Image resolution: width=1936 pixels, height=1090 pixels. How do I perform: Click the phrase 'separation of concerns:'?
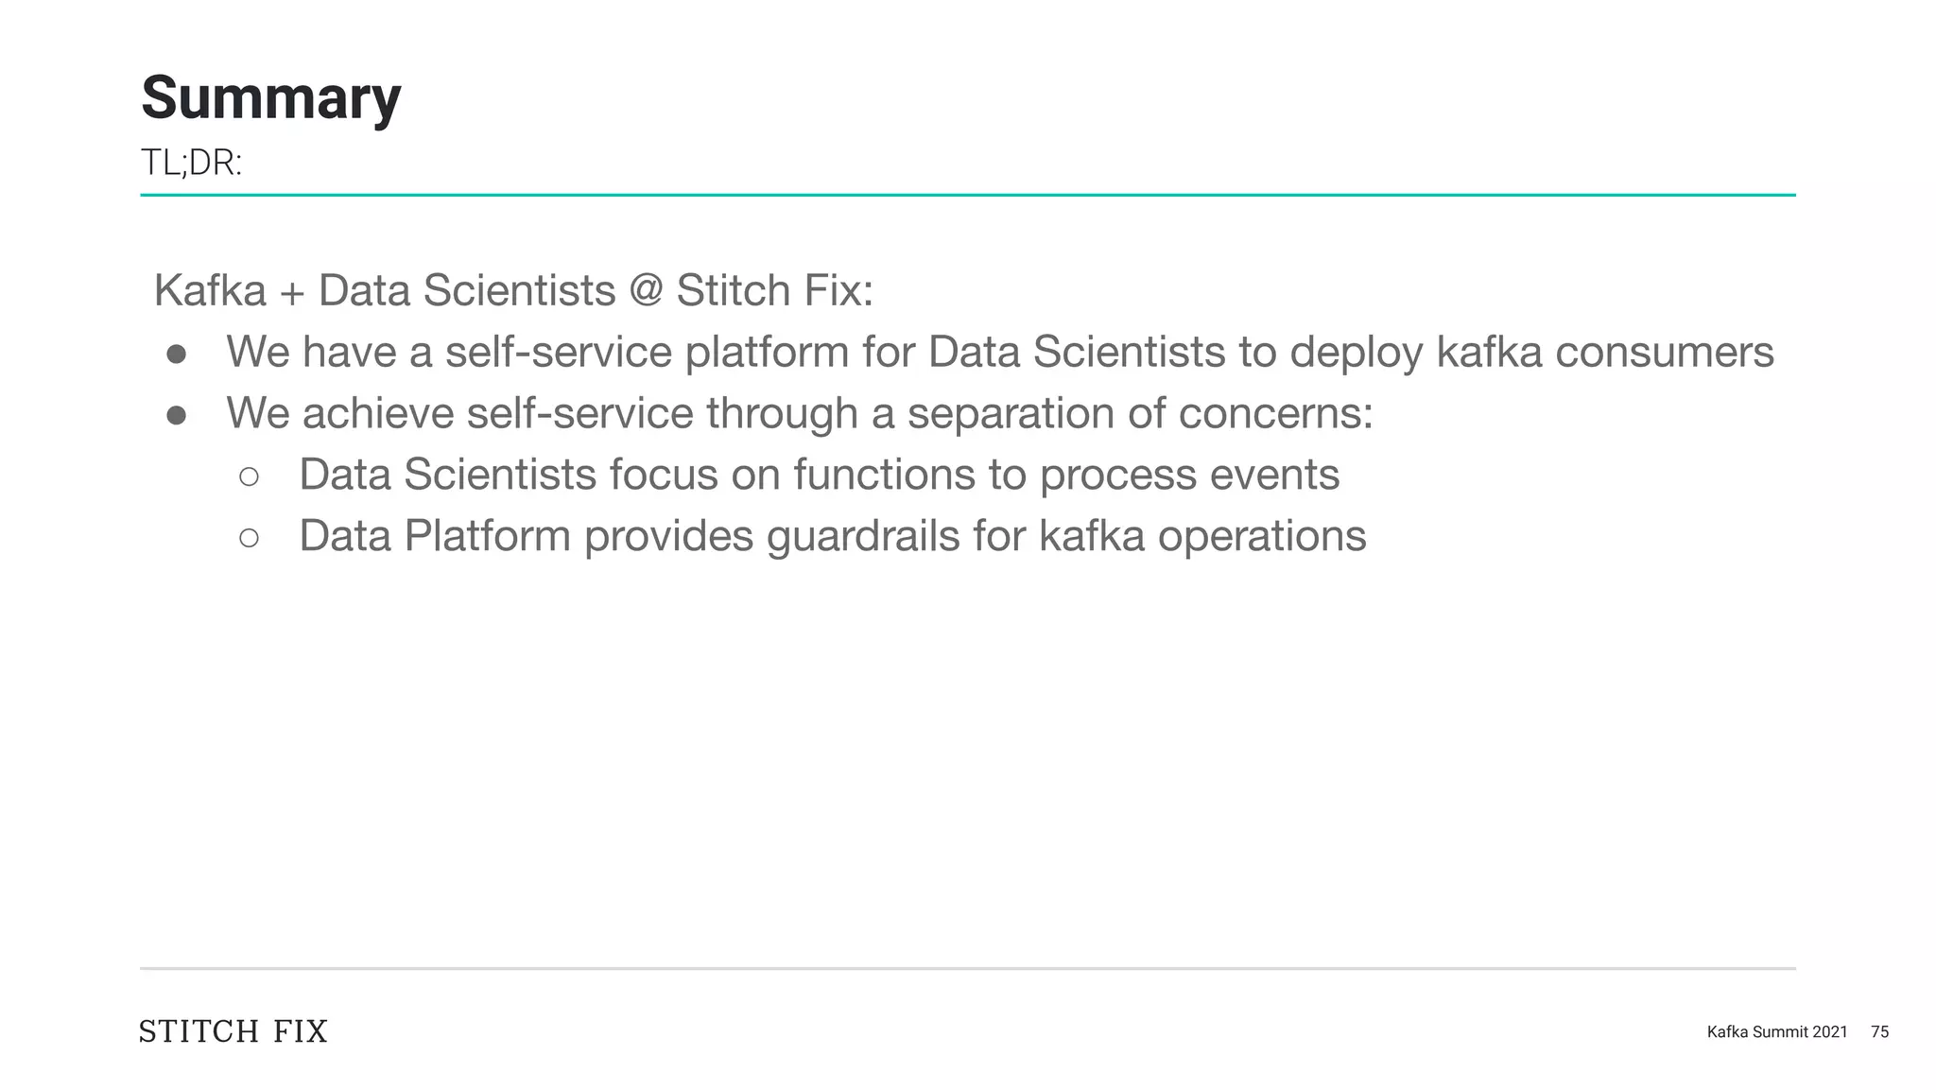1140,413
